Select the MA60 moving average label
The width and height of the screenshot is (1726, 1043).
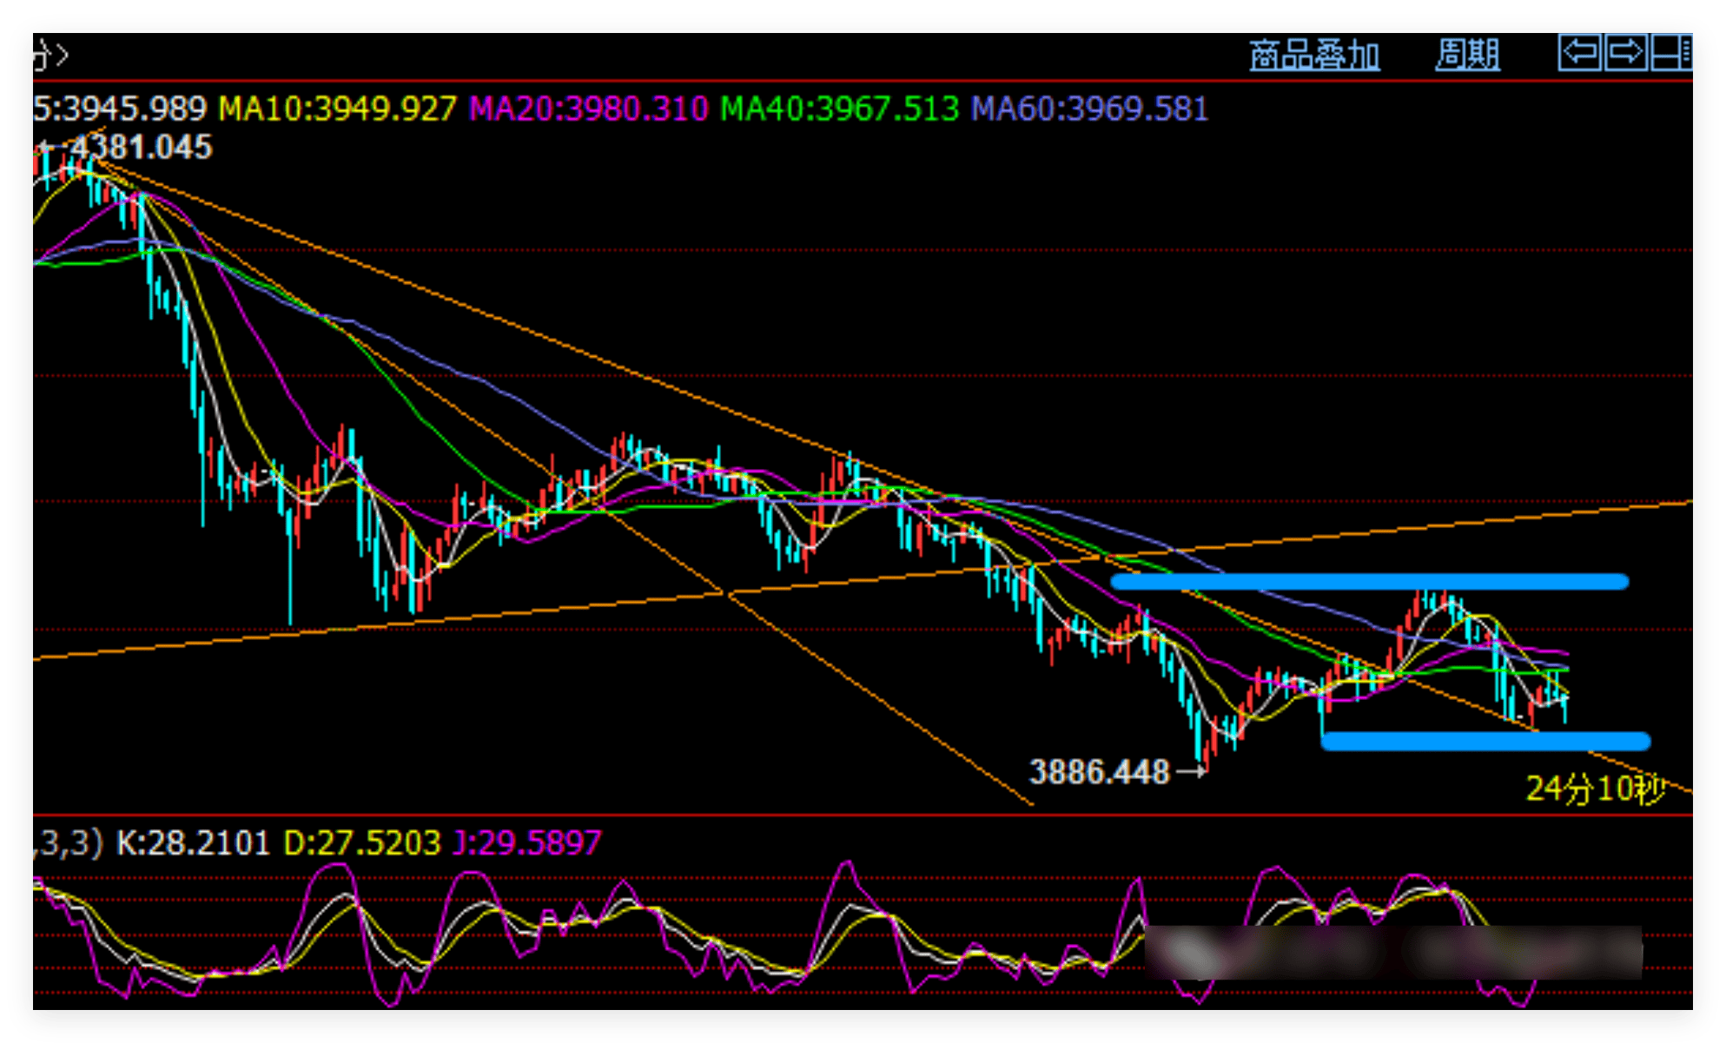click(x=1089, y=109)
